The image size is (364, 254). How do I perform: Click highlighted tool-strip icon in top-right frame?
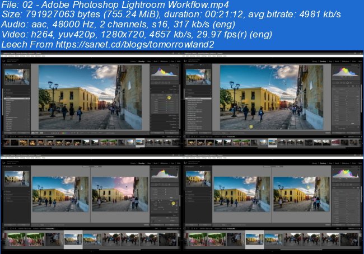click(348, 83)
